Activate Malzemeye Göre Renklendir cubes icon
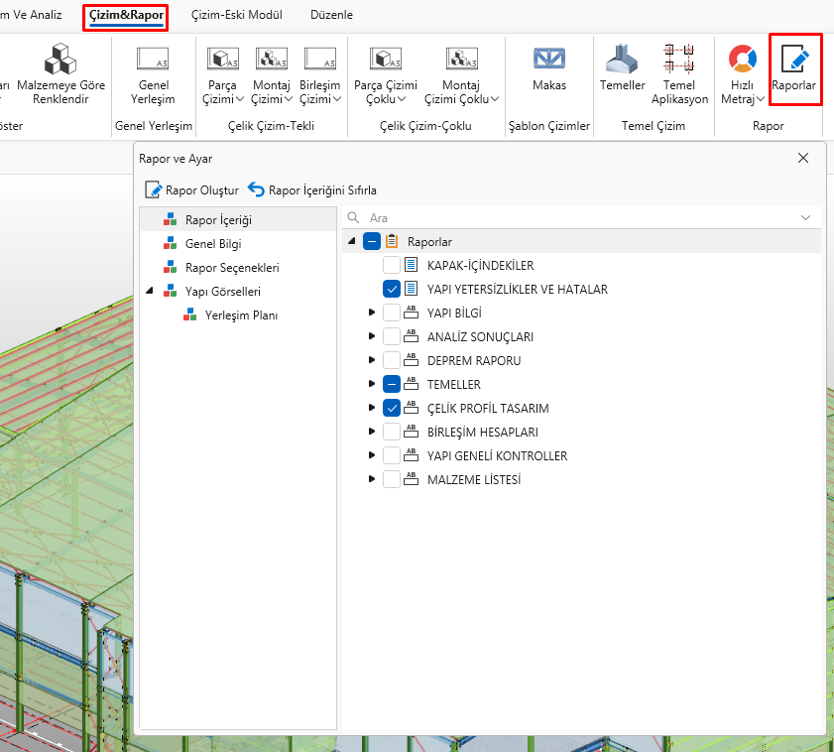The width and height of the screenshot is (834, 752). point(60,60)
